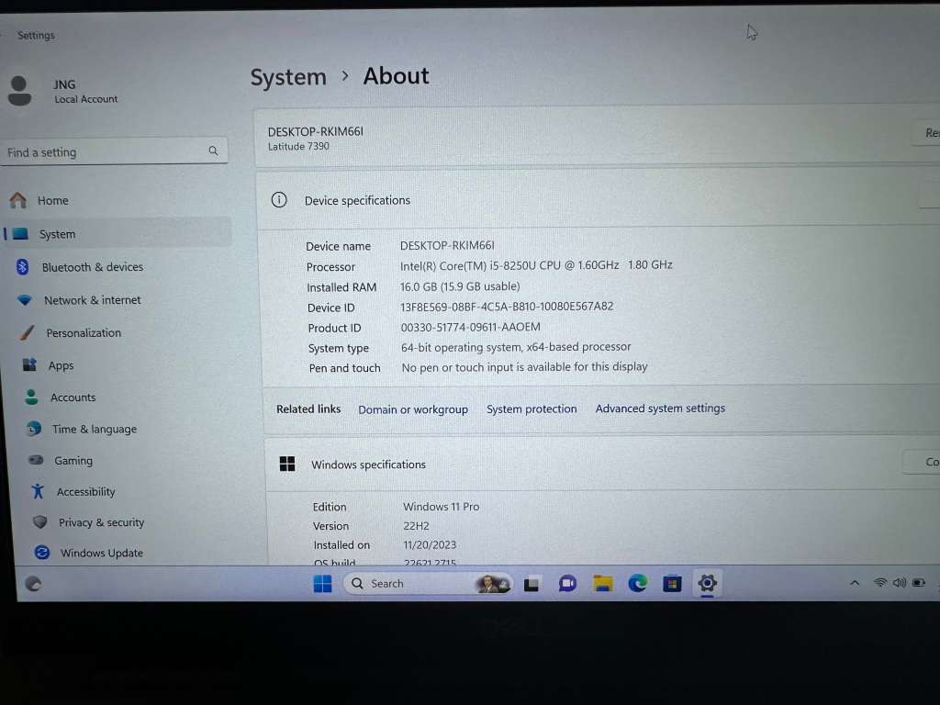Screen dimensions: 940x705
Task: Click the Rename this PC button
Action: [929, 132]
